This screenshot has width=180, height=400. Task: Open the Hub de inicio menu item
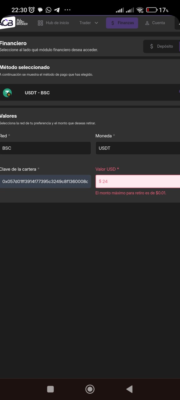(x=53, y=23)
